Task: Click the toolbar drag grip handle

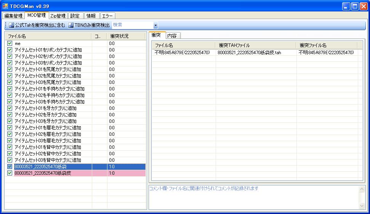Action: (x=6, y=25)
